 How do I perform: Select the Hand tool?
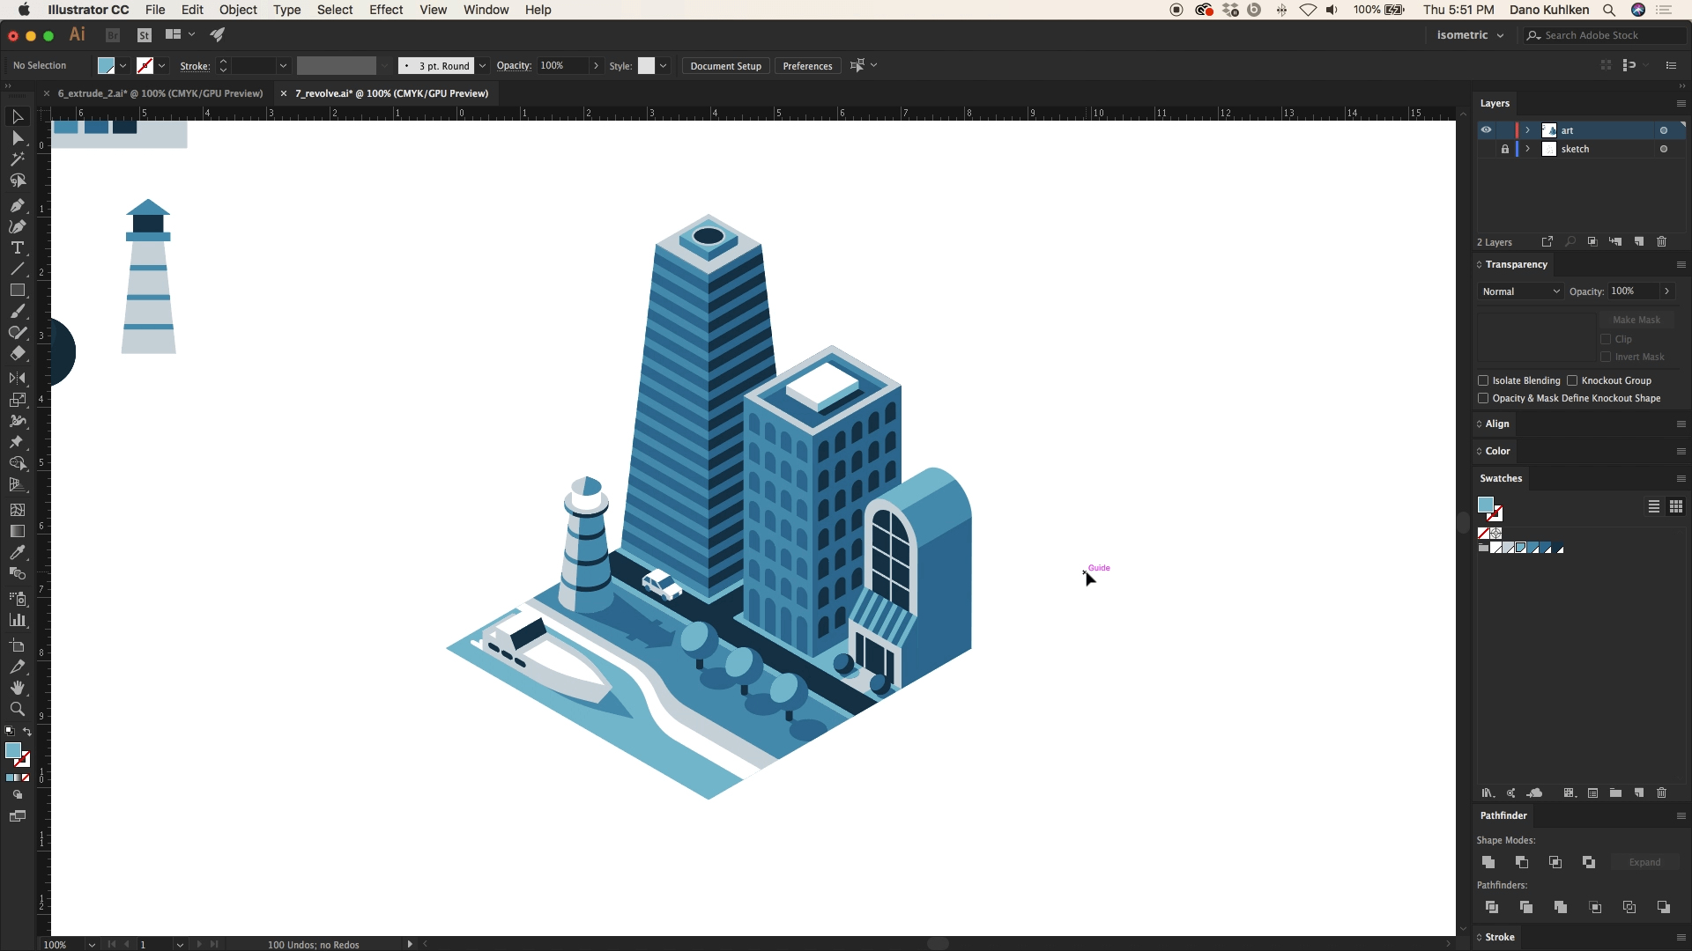pos(17,688)
